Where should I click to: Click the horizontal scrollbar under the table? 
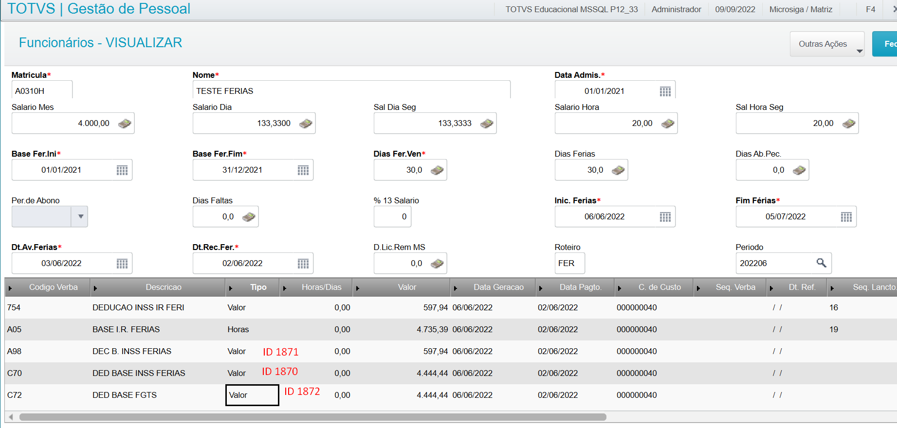pos(313,417)
